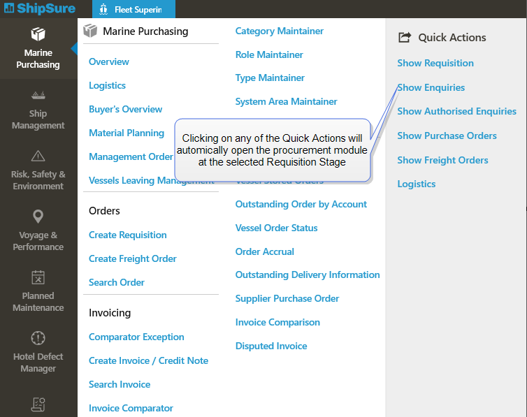Click the Show Purchase Orders quick action
This screenshot has width=527, height=417.
point(447,136)
